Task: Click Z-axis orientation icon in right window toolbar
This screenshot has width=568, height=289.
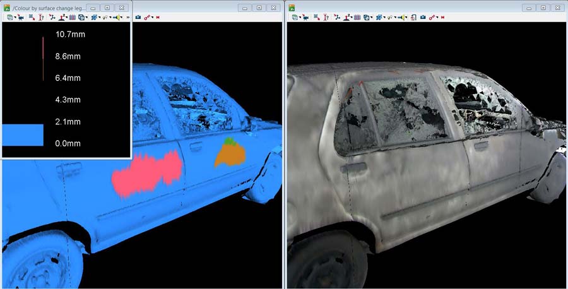Action: 347,18
